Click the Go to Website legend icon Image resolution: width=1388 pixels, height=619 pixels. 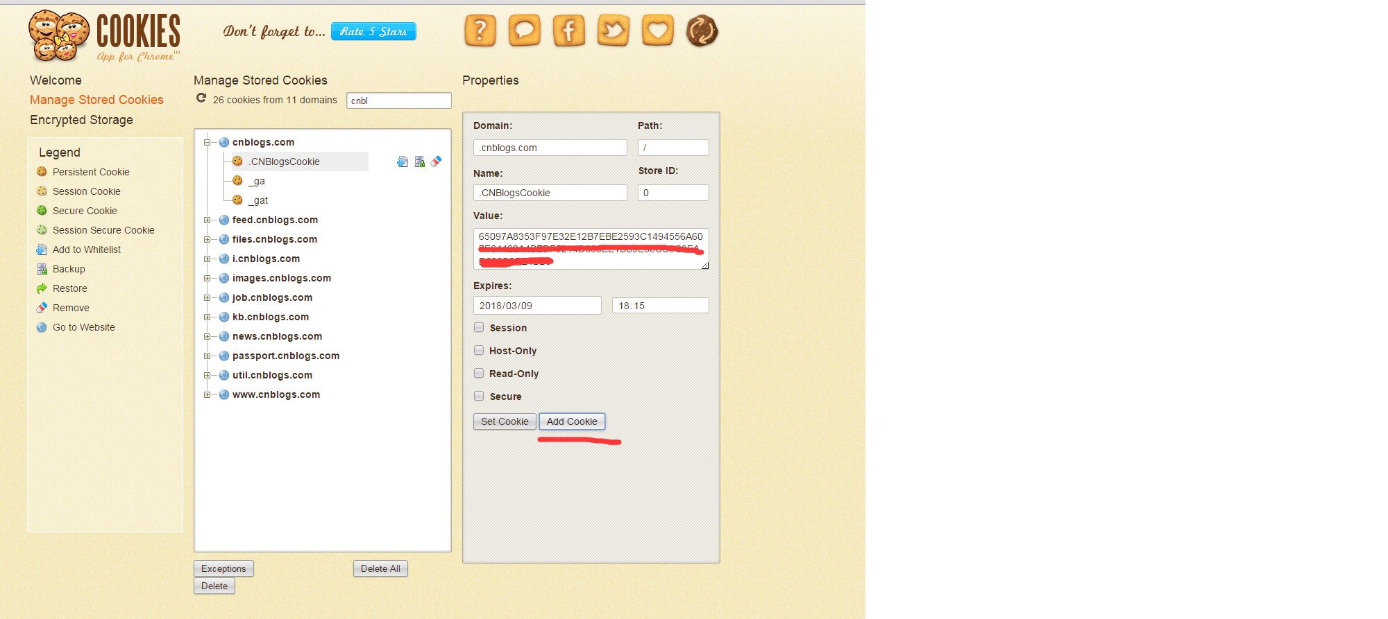[x=42, y=327]
